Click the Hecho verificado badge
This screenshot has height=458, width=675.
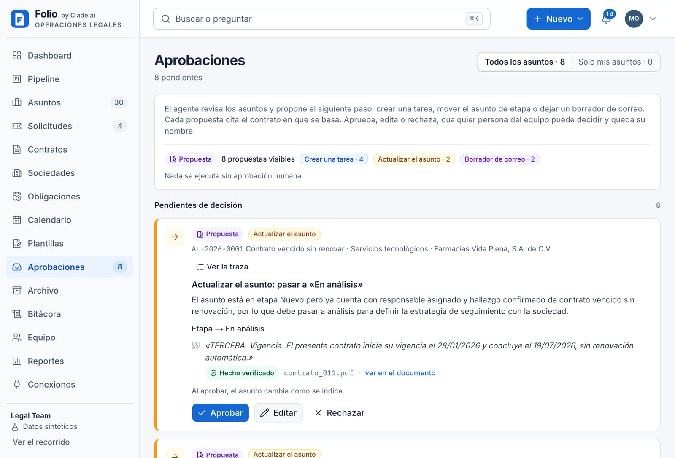tap(242, 373)
